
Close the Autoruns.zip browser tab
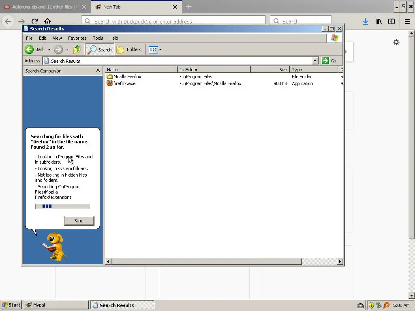click(84, 7)
